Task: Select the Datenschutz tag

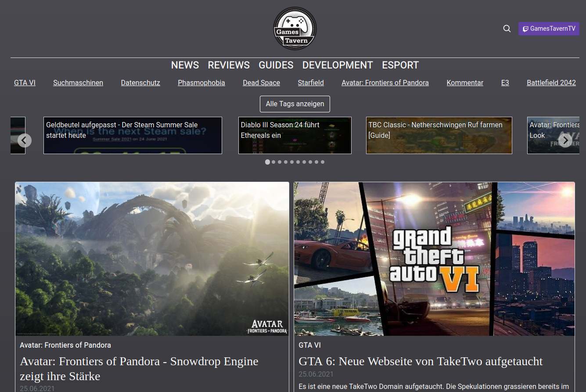Action: pyautogui.click(x=140, y=83)
